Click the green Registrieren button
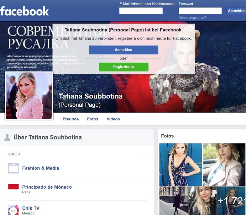The image size is (246, 215). point(123,67)
